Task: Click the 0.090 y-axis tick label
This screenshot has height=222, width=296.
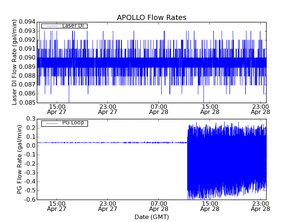Action: 26,58
